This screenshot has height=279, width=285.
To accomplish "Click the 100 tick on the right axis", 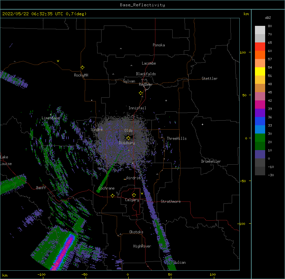I will pos(243,52).
